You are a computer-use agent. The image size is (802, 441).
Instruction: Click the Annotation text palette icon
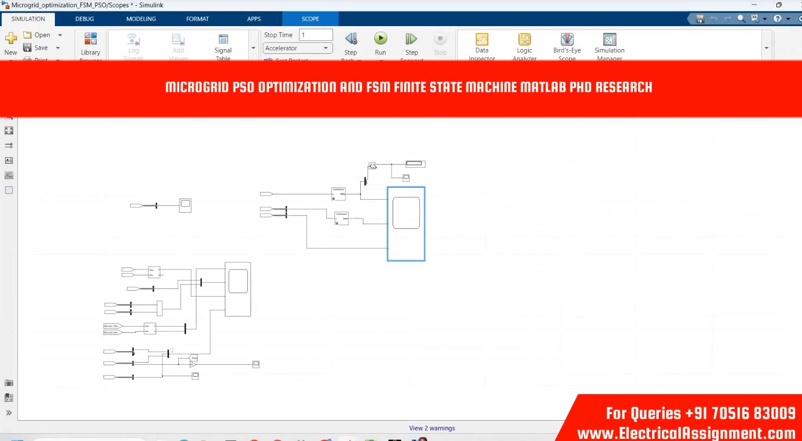[x=9, y=160]
